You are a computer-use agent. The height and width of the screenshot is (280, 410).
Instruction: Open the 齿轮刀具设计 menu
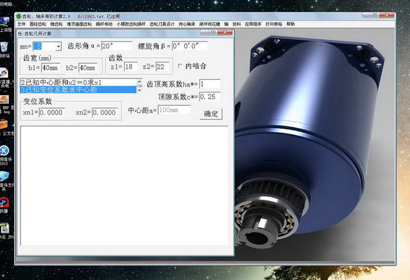[x=162, y=24]
